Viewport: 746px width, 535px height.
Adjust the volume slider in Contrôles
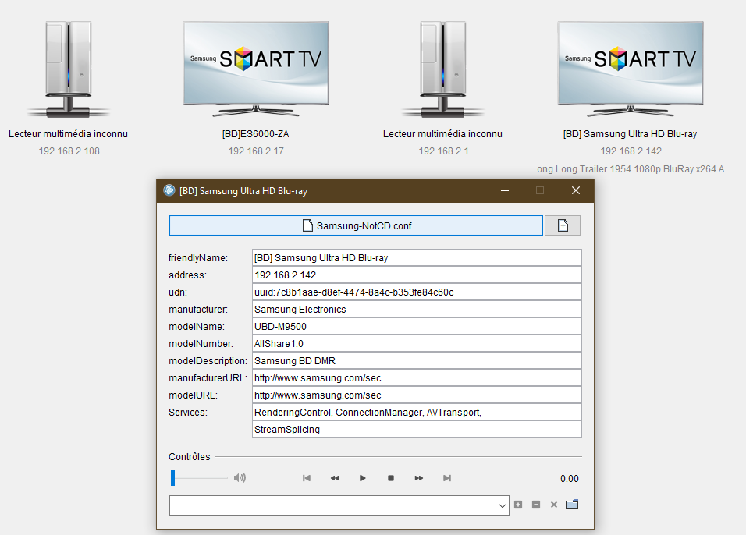point(199,478)
